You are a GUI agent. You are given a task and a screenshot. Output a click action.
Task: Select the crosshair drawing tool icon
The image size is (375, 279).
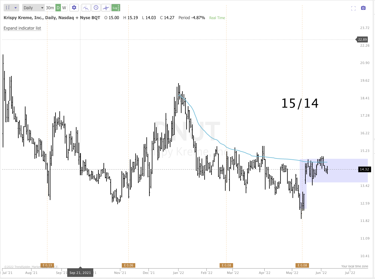106,7
